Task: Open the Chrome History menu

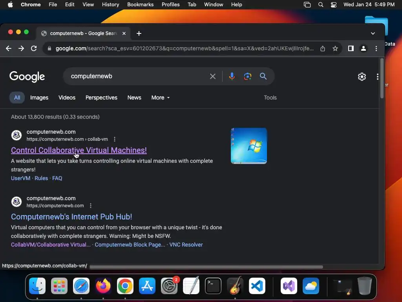Action: click(x=110, y=5)
